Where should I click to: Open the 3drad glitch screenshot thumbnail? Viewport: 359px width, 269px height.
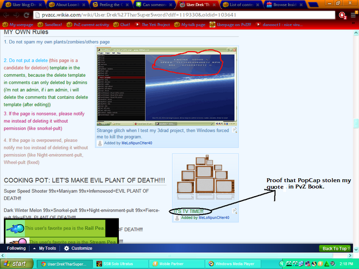point(167,86)
